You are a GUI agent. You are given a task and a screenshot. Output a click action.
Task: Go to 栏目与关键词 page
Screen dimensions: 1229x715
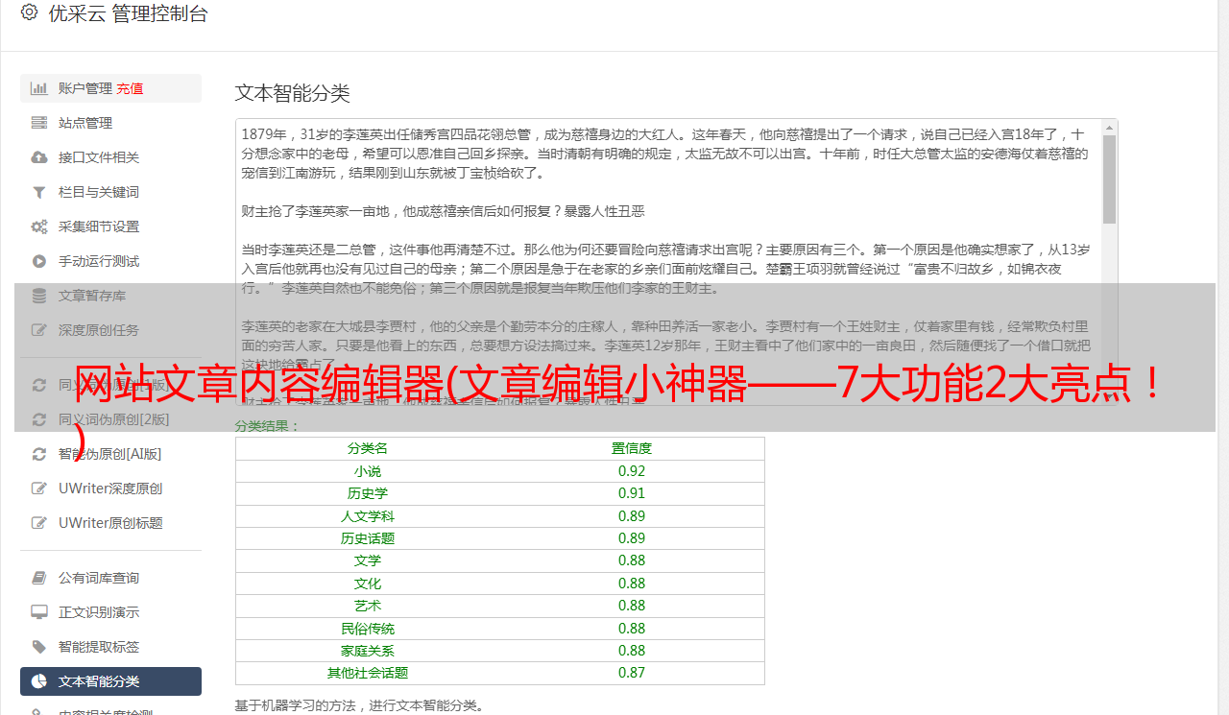click(x=110, y=192)
